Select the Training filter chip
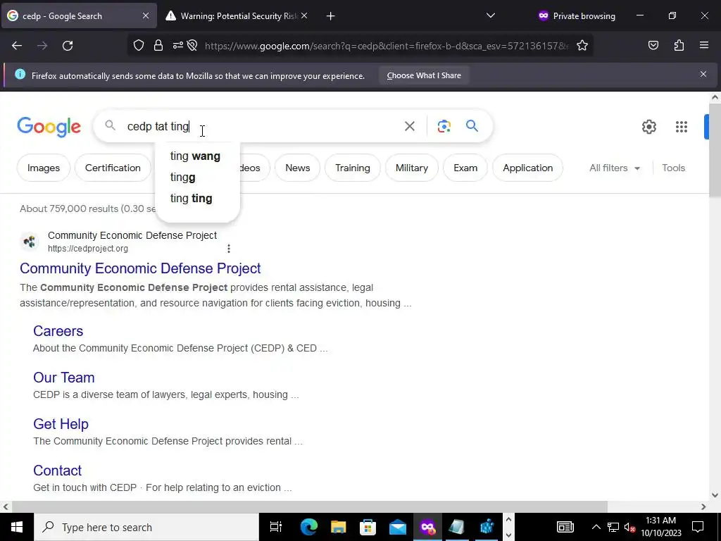721x541 pixels. click(353, 168)
